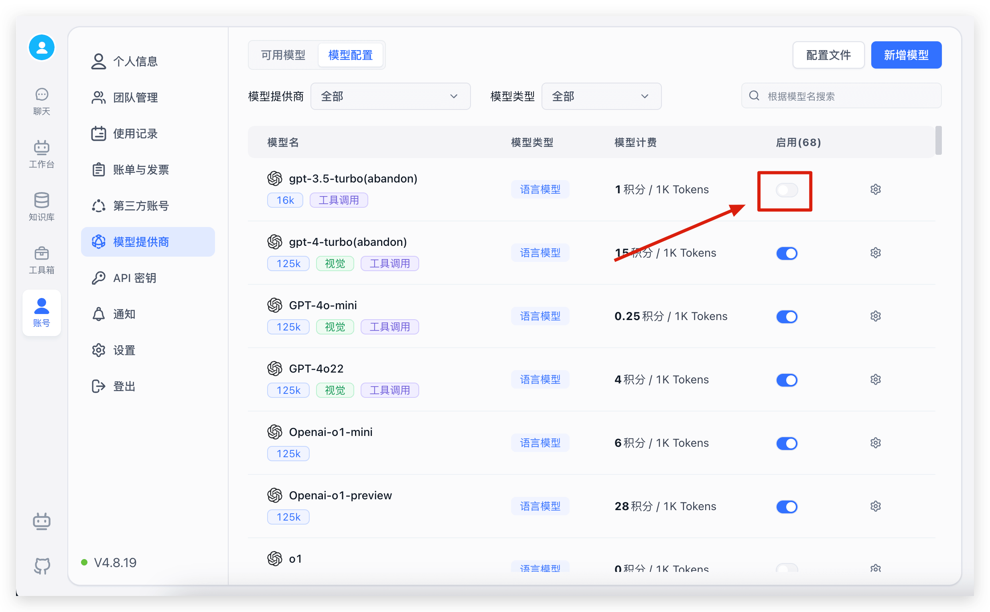This screenshot has height=612, width=990.
Task: Open the Knowledge base (知识库) icon
Action: [x=41, y=207]
